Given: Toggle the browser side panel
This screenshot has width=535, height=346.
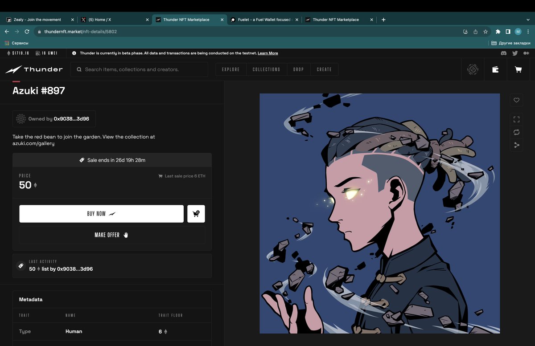Looking at the screenshot, I should (x=508, y=32).
